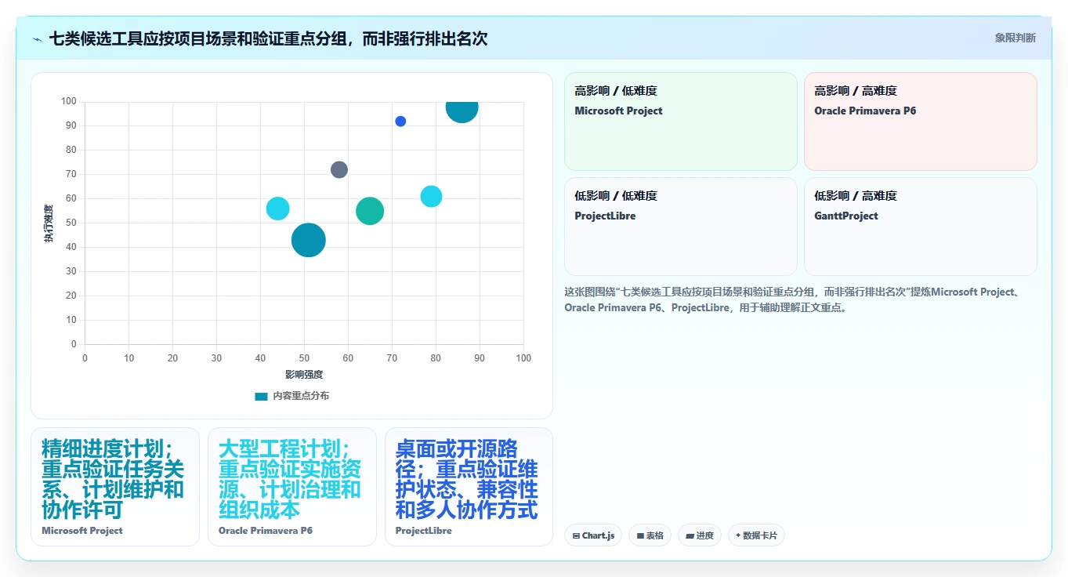Click the green bubble in the chart
Image resolution: width=1068 pixels, height=577 pixels.
pyautogui.click(x=370, y=211)
